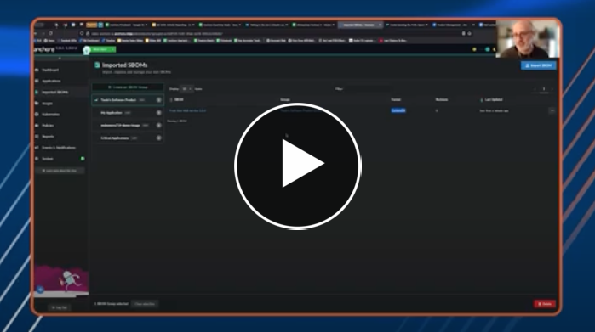The image size is (595, 332).
Task: Sort by the Last Updated column
Action: (494, 100)
